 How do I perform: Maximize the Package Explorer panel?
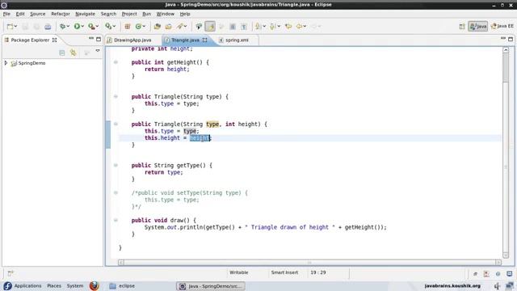click(x=99, y=39)
